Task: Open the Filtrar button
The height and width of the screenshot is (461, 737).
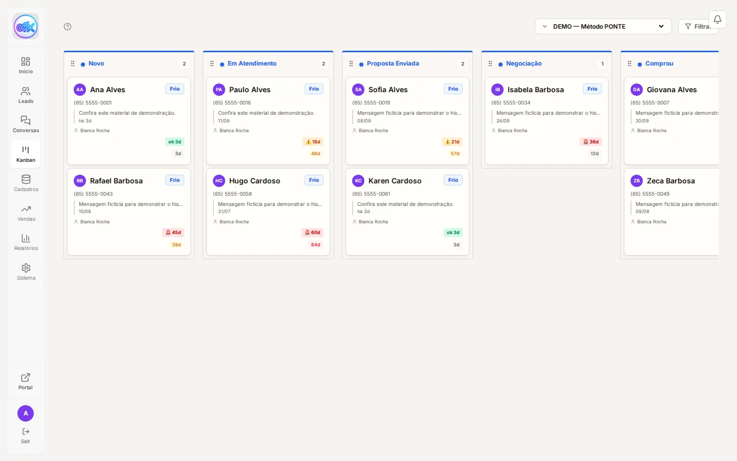Action: tap(698, 27)
